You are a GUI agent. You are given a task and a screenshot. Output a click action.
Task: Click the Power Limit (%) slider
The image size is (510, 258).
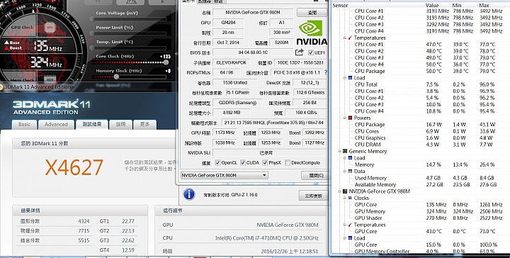(130, 33)
